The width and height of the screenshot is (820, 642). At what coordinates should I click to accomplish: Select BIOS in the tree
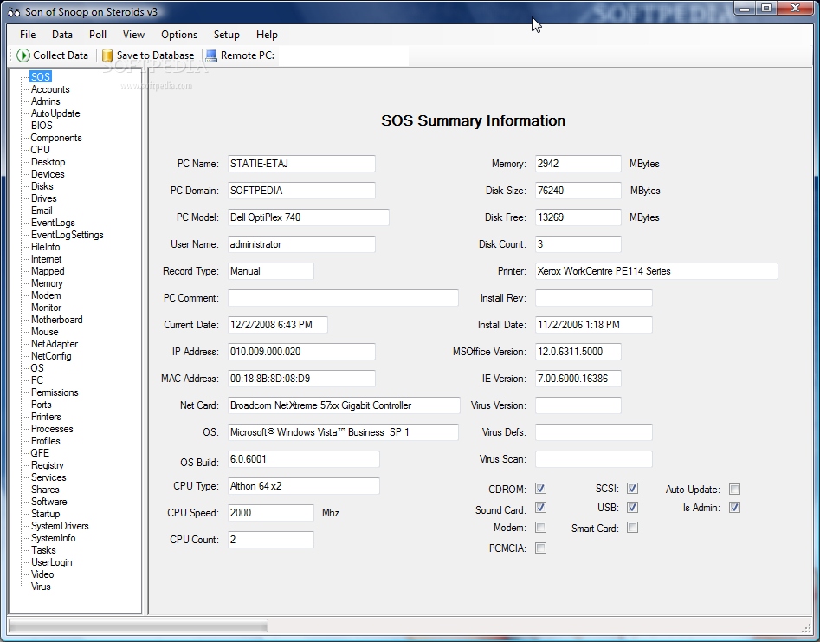(42, 126)
